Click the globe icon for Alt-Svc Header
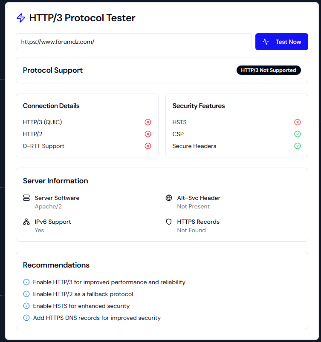Image resolution: width=321 pixels, height=342 pixels. (x=169, y=198)
